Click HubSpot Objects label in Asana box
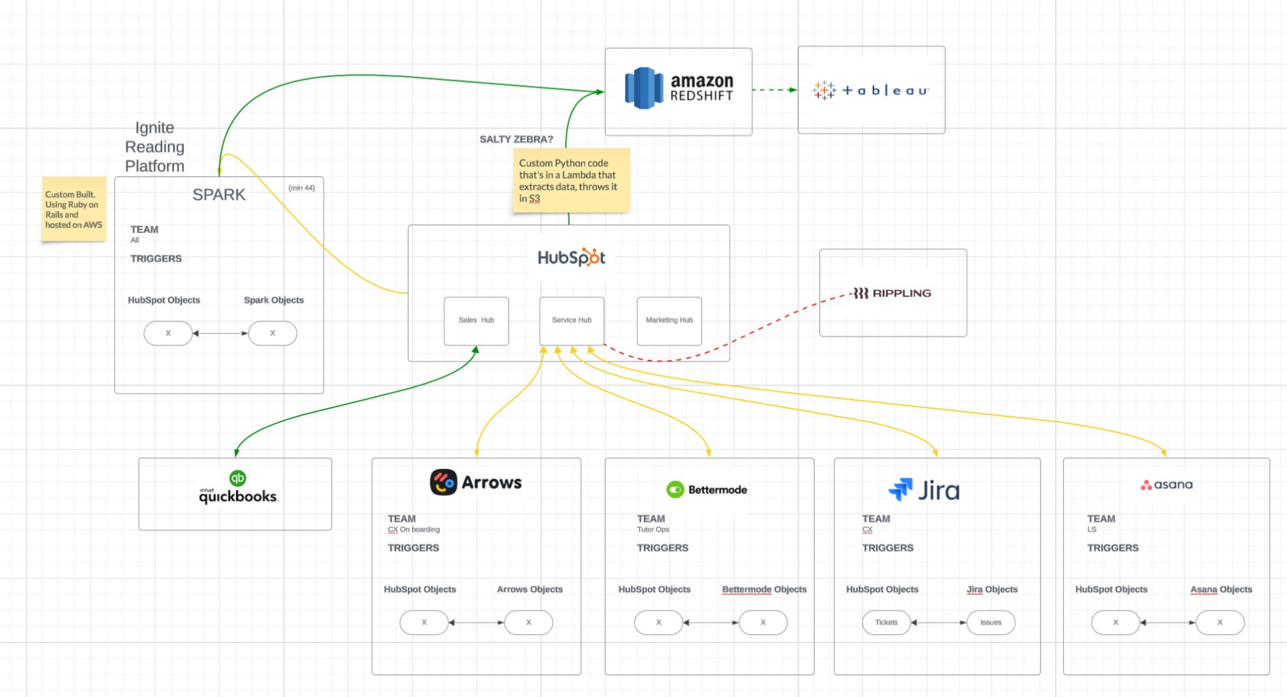1287x697 pixels. point(1111,589)
